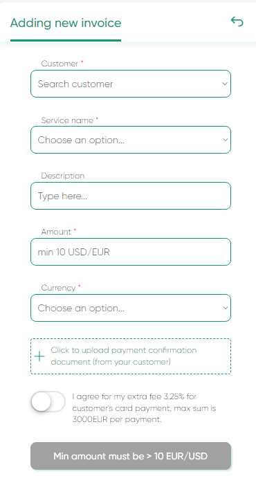The image size is (256, 494).
Task: Select the Adding new invoice tab
Action: (66, 23)
